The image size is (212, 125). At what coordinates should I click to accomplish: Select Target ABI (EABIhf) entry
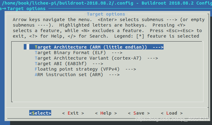pos(69,64)
